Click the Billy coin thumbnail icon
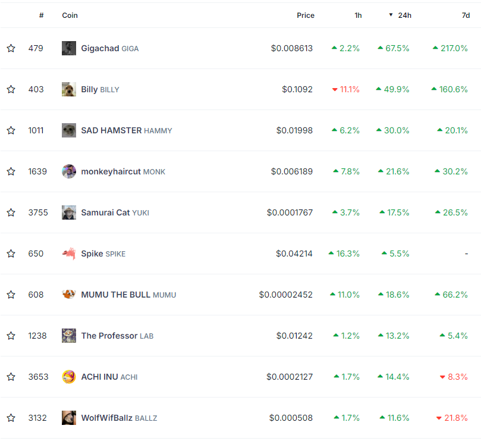481x441 pixels. click(68, 89)
